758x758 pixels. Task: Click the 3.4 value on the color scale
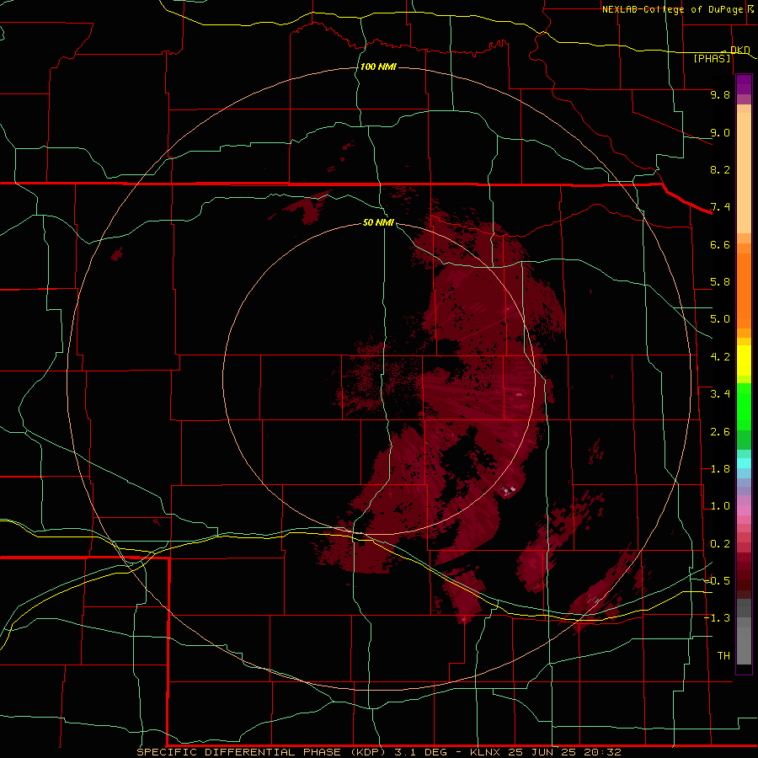720,394
